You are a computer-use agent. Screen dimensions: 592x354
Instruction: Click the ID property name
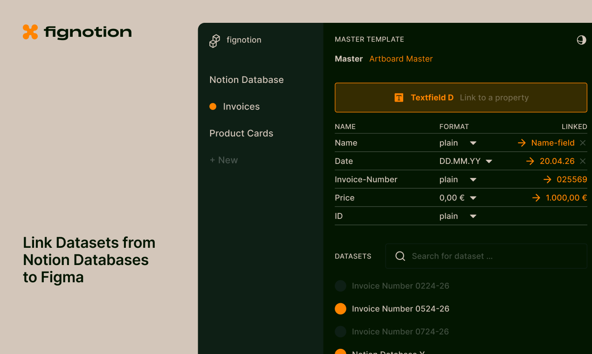click(339, 216)
